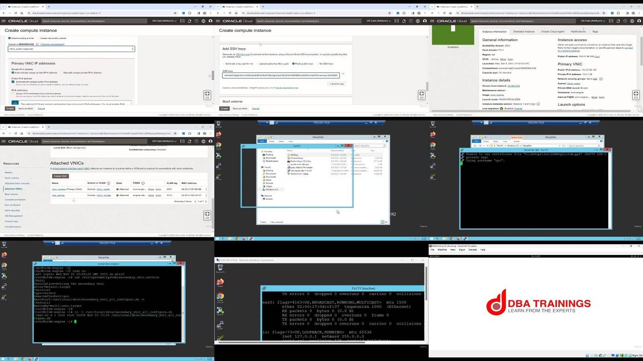
Task: Enable 'Assign IPv6 addresses from subnet prefixes' checkbox
Action: (x=13, y=94)
